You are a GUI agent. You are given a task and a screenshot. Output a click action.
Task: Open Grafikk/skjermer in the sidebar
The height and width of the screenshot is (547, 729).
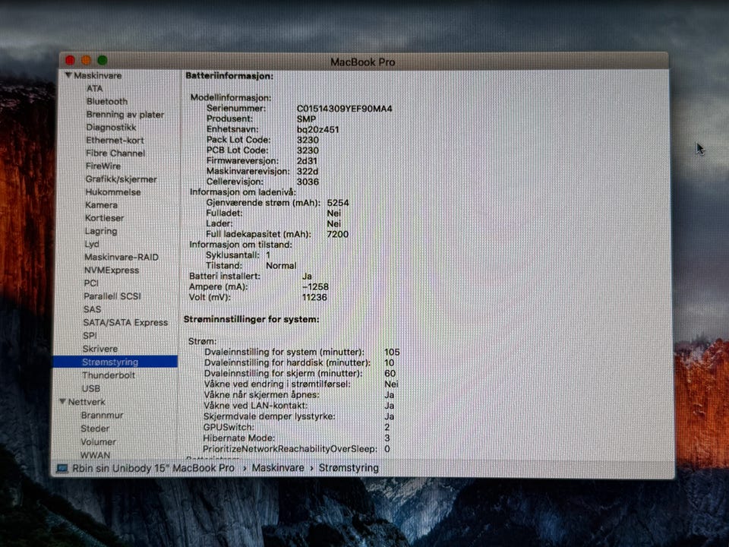pyautogui.click(x=121, y=179)
